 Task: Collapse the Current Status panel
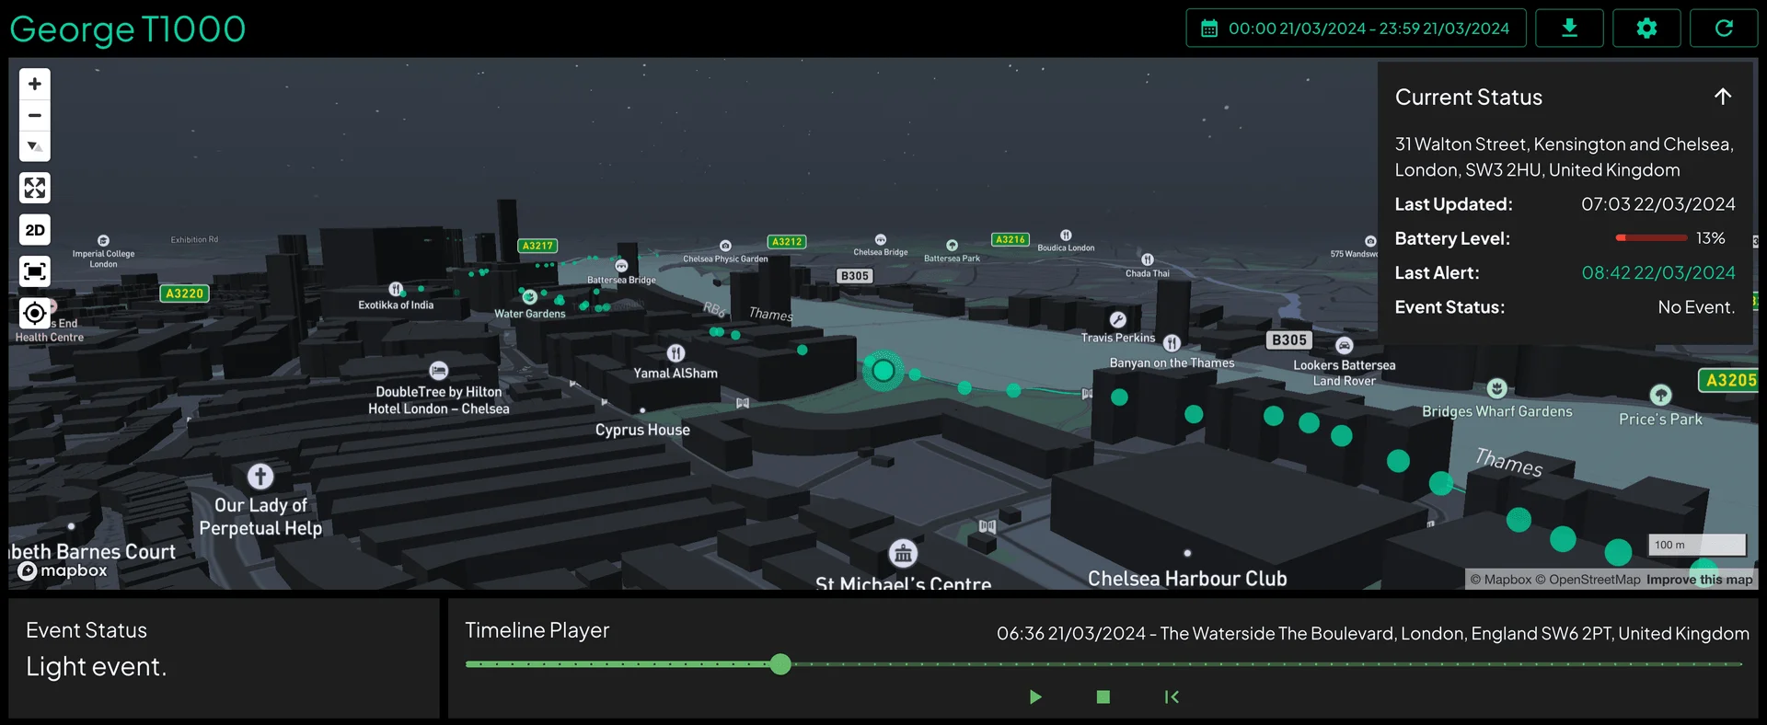[x=1723, y=97]
